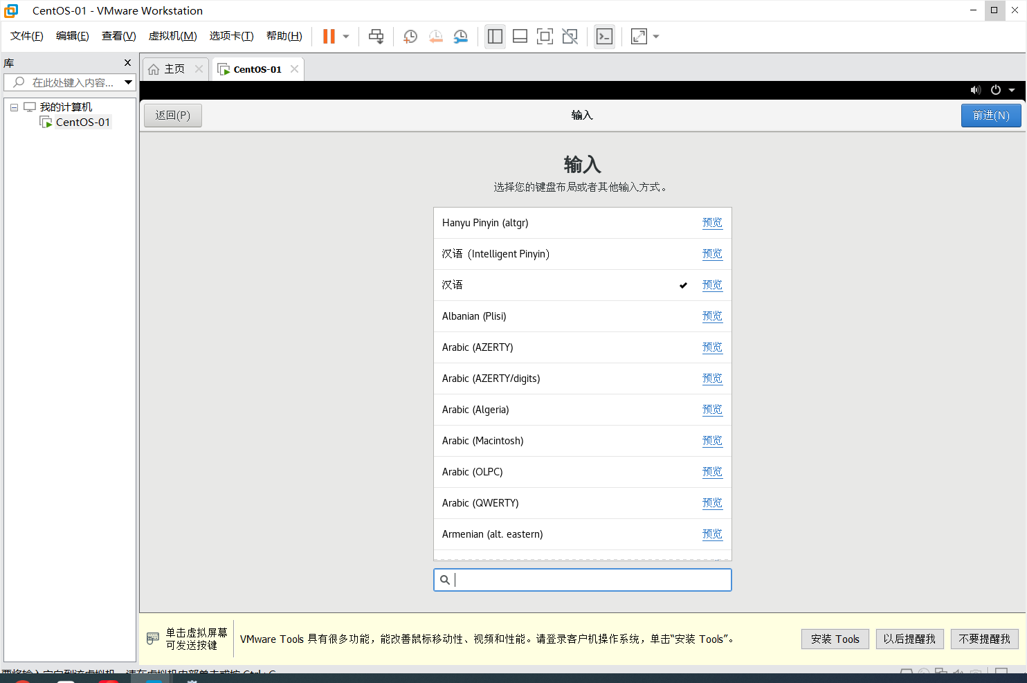This screenshot has width=1027, height=683.
Task: Select Arabic (QWERTY) layout
Action: point(582,503)
